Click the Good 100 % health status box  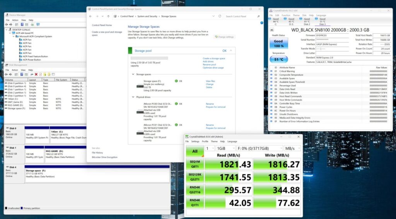pyautogui.click(x=278, y=43)
